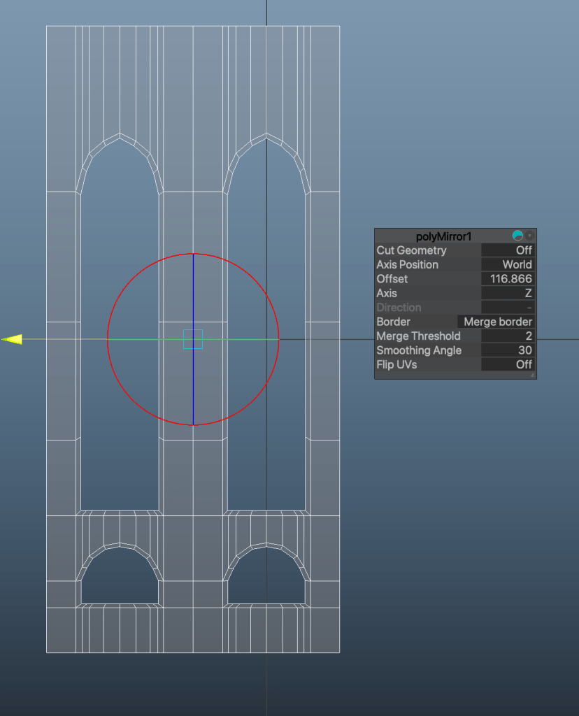Click the Smoothing Angle value 30
The height and width of the screenshot is (716, 579).
point(508,350)
